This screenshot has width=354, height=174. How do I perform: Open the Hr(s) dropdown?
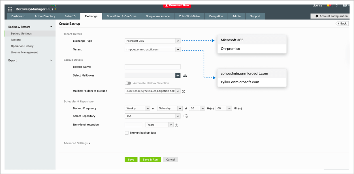[197, 108]
